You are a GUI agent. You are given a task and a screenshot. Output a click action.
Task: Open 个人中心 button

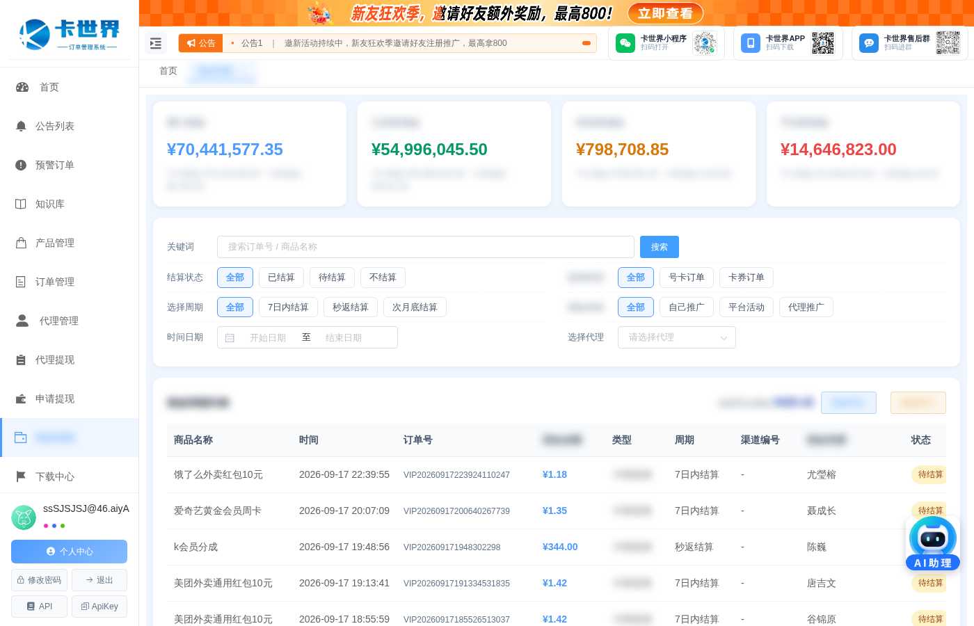coord(69,552)
